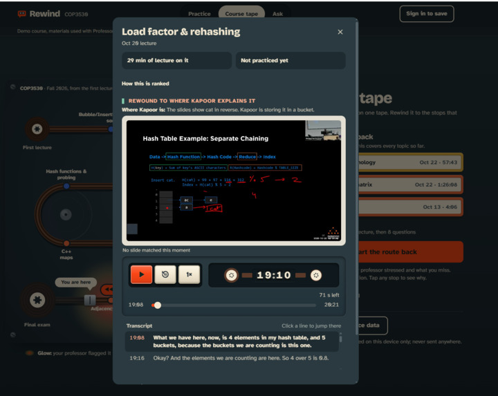Click the outlined 'ce data' button
This screenshot has height=396, width=498.
373,326
